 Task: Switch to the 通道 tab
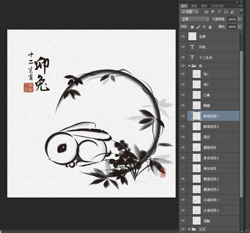194,6
